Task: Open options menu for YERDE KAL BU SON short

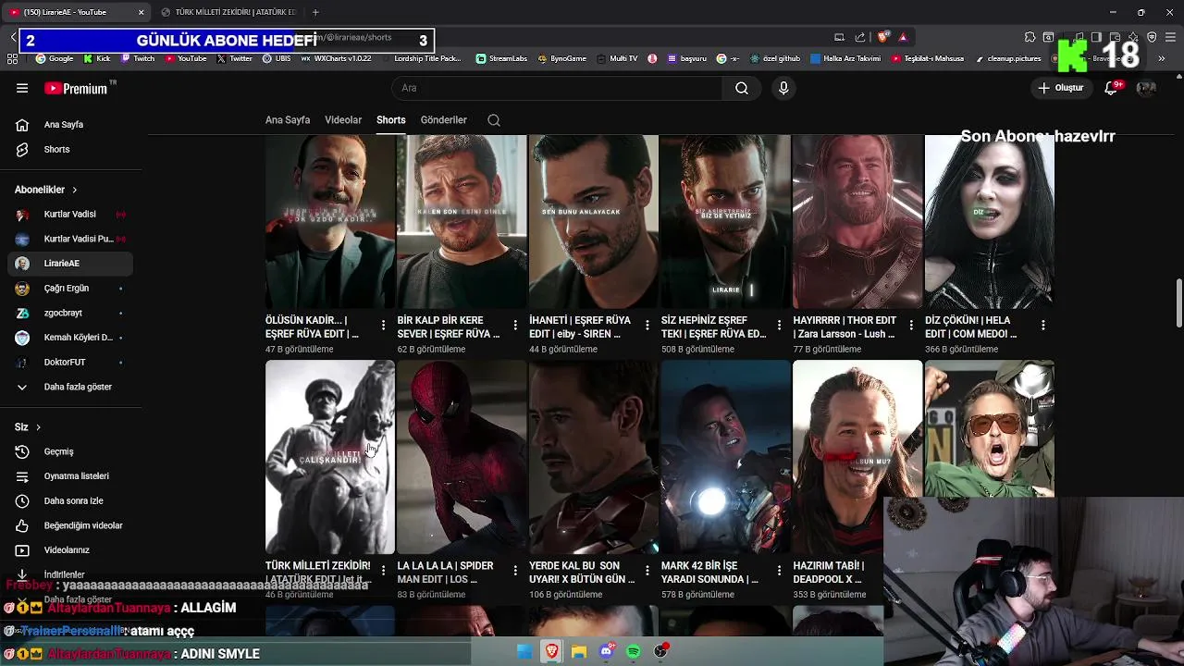Action: 647,571
